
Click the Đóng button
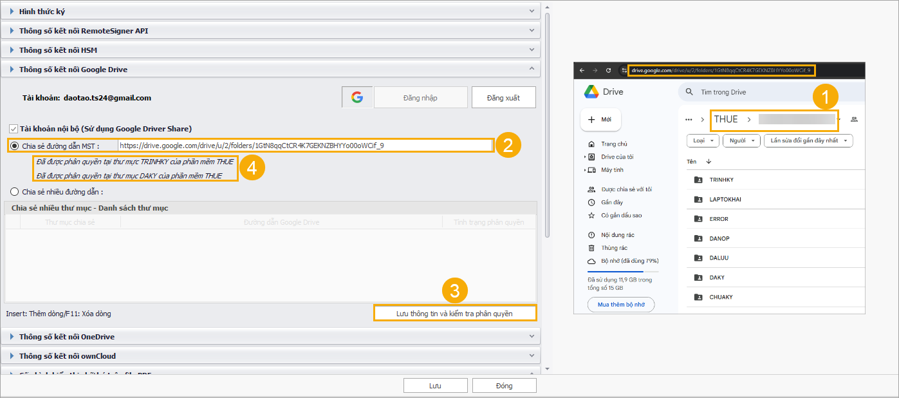(504, 386)
